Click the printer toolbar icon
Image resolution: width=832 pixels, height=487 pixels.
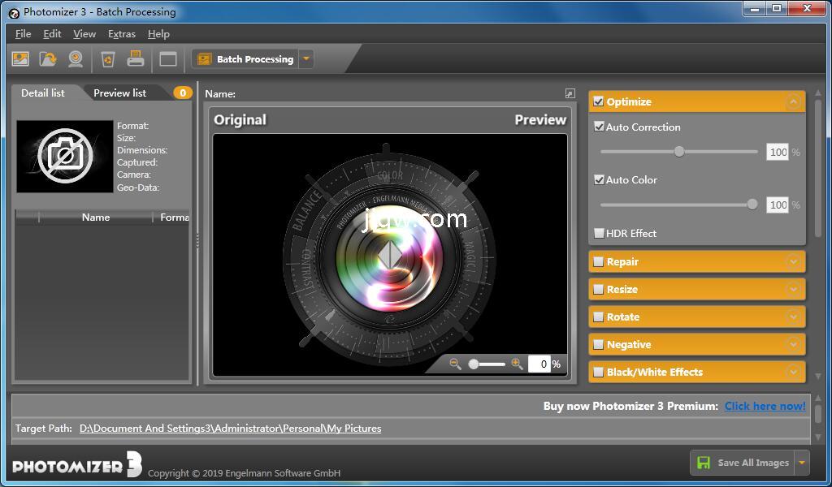[x=136, y=58]
